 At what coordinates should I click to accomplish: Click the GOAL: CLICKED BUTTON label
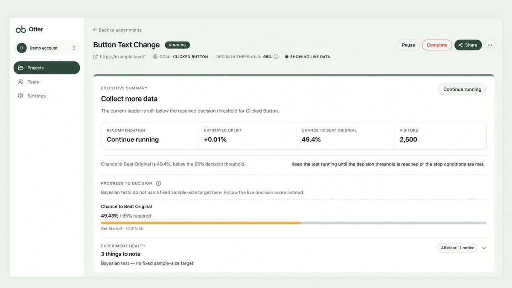(x=184, y=57)
